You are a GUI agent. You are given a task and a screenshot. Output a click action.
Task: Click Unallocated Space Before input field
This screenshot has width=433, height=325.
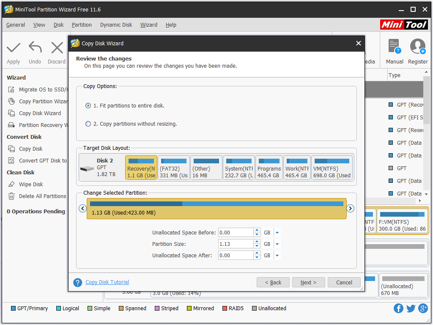point(236,233)
